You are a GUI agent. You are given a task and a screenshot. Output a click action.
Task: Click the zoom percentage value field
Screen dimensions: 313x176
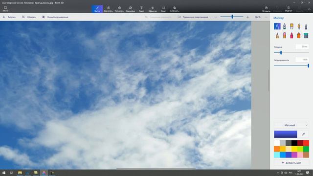[x=258, y=17]
